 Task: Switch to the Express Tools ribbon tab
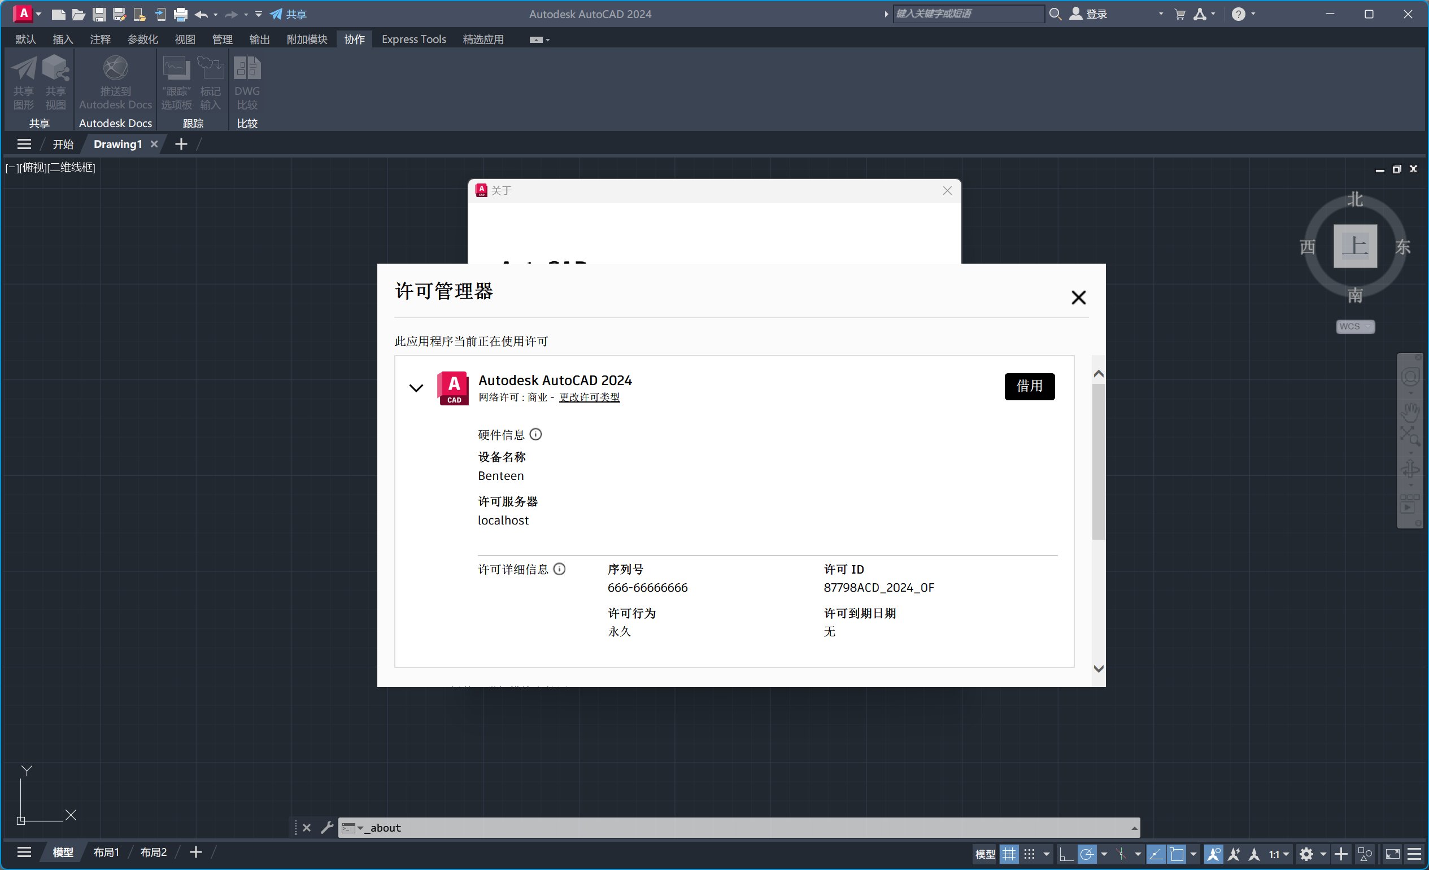tap(413, 40)
